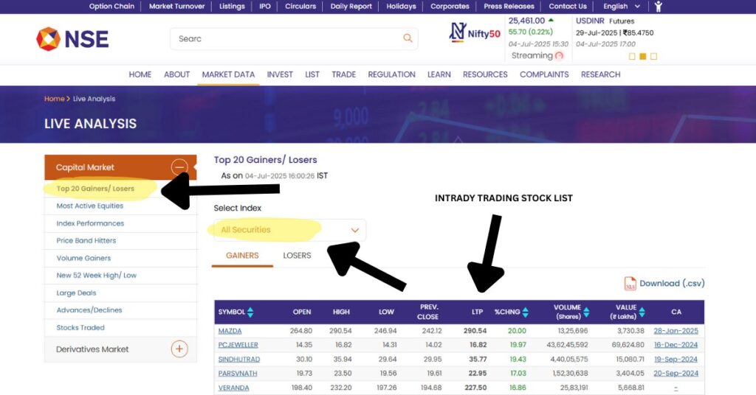This screenshot has width=756, height=395.
Task: Open the RESOURCES menu
Action: point(485,74)
